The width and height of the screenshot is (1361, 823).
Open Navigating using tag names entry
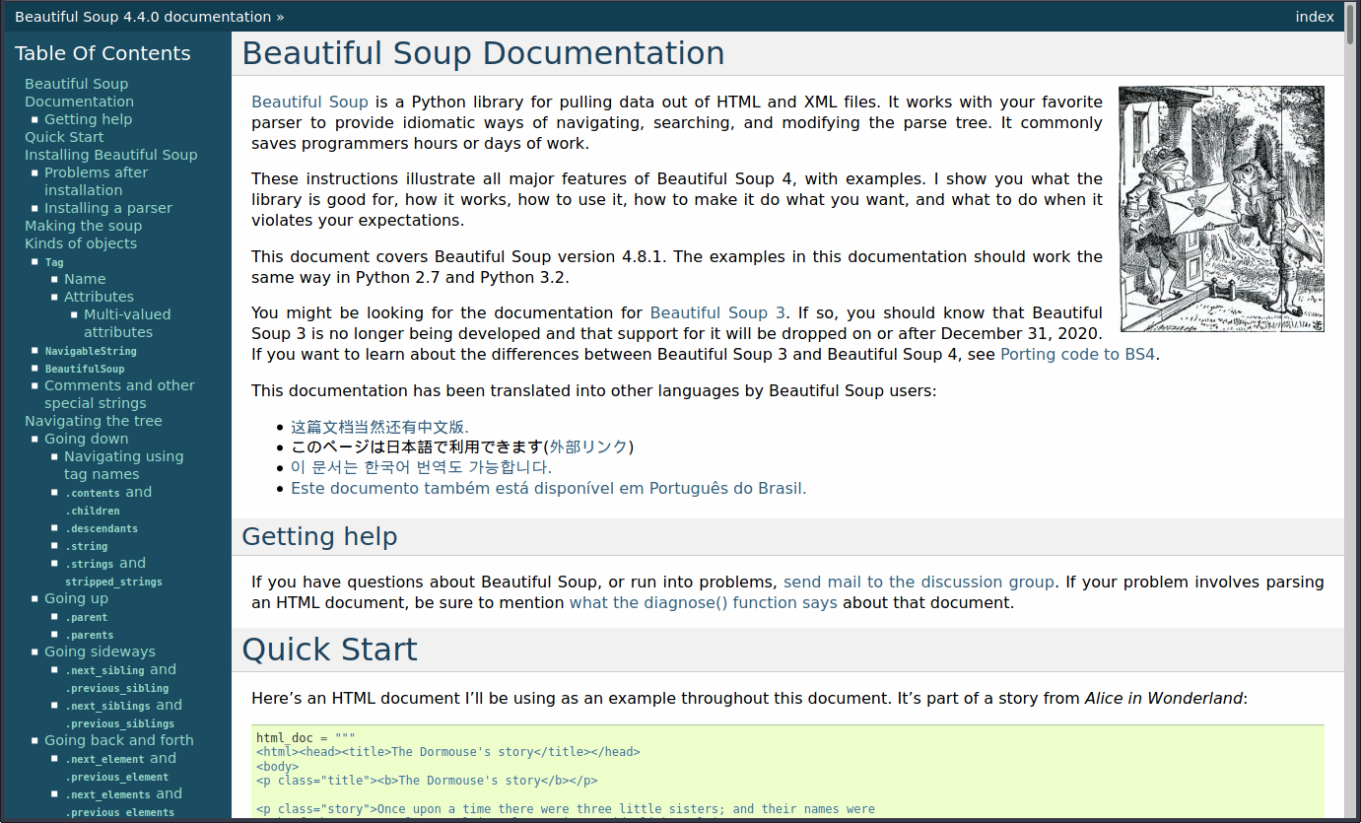(x=123, y=465)
